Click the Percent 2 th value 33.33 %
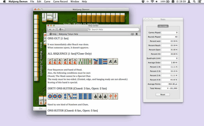The image size is (204, 126). [170, 71]
